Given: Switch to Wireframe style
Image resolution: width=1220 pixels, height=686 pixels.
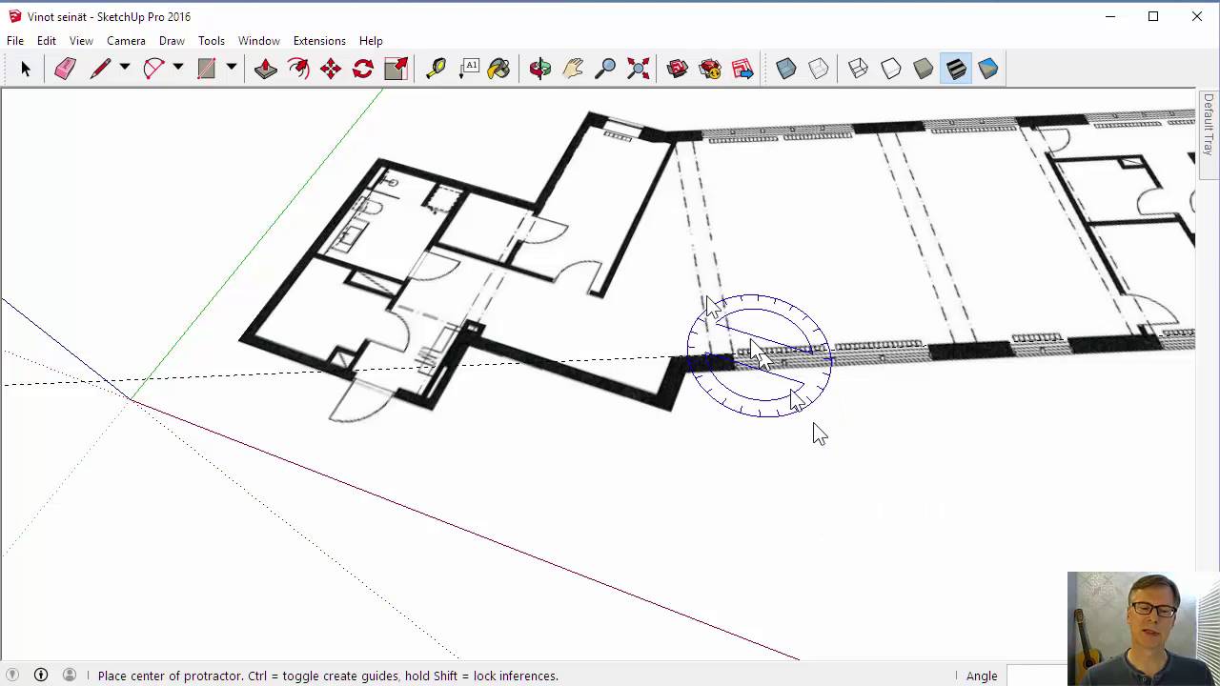Looking at the screenshot, I should pos(858,69).
